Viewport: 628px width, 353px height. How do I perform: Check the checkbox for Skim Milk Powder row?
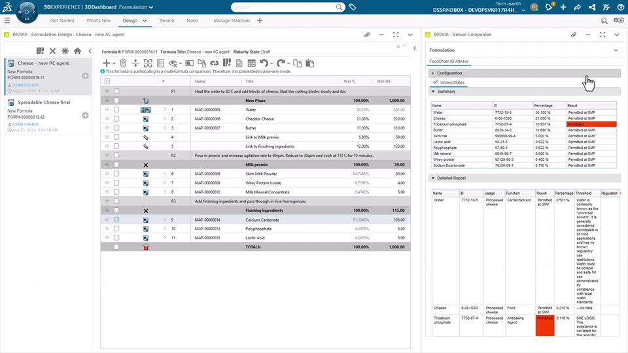116,174
